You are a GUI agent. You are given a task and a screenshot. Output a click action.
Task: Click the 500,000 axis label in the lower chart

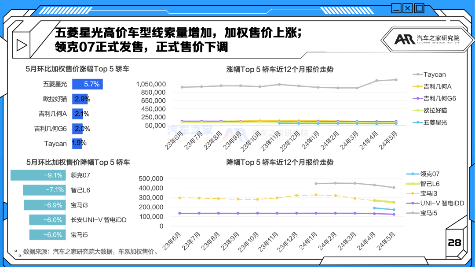click(x=151, y=178)
